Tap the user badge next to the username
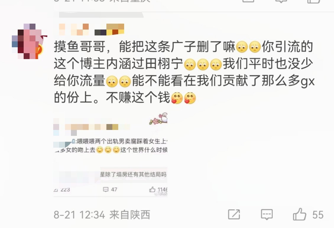Image resolution: width=334 pixels, height=228 pixels. click(x=109, y=29)
